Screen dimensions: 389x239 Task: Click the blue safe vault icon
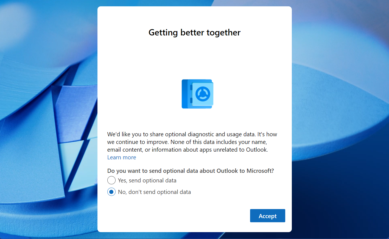(x=197, y=94)
